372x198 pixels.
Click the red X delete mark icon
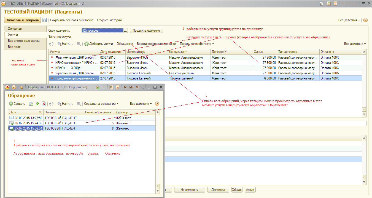tap(44, 104)
